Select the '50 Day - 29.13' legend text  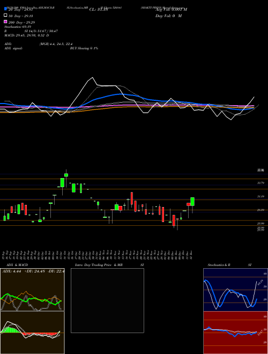point(20,16)
